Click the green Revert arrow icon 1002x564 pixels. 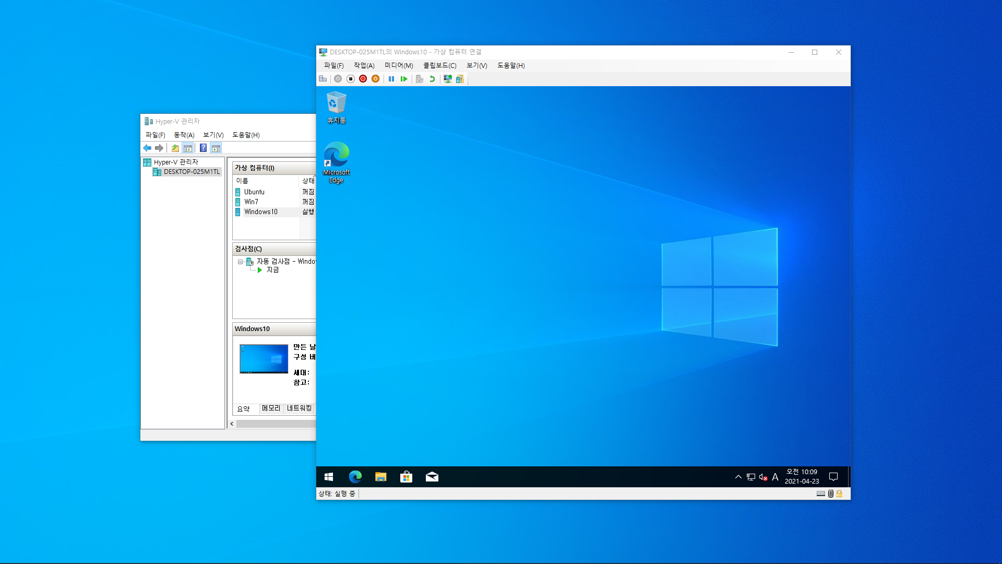[432, 79]
